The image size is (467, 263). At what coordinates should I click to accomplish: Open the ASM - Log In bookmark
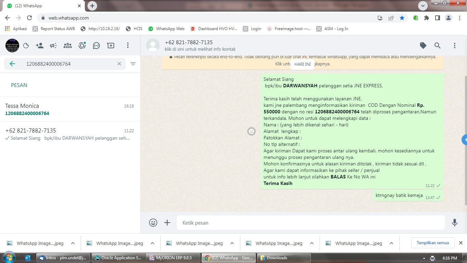332,29
